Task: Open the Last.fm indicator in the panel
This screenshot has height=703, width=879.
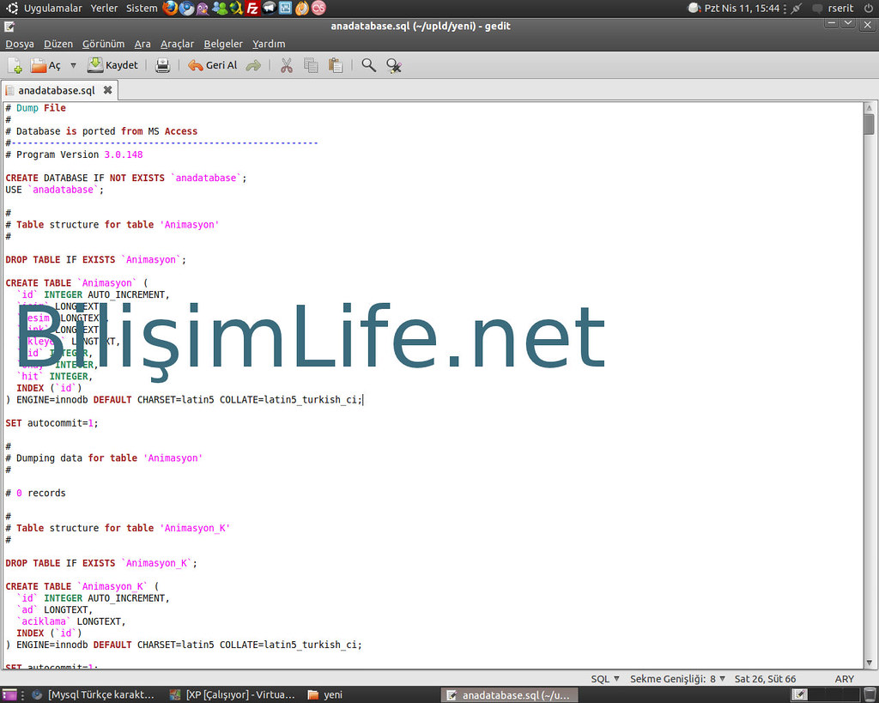Action: [317, 9]
